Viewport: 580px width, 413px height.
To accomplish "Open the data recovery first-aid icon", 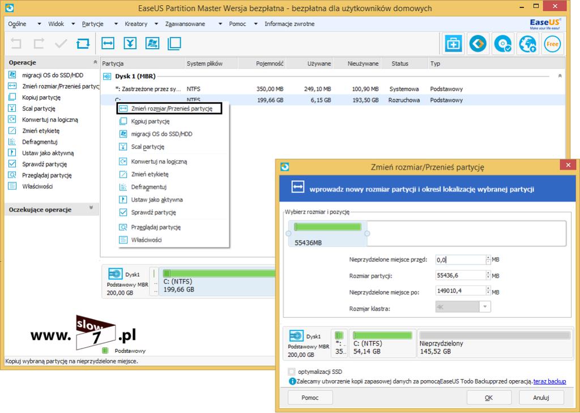I will [x=453, y=44].
